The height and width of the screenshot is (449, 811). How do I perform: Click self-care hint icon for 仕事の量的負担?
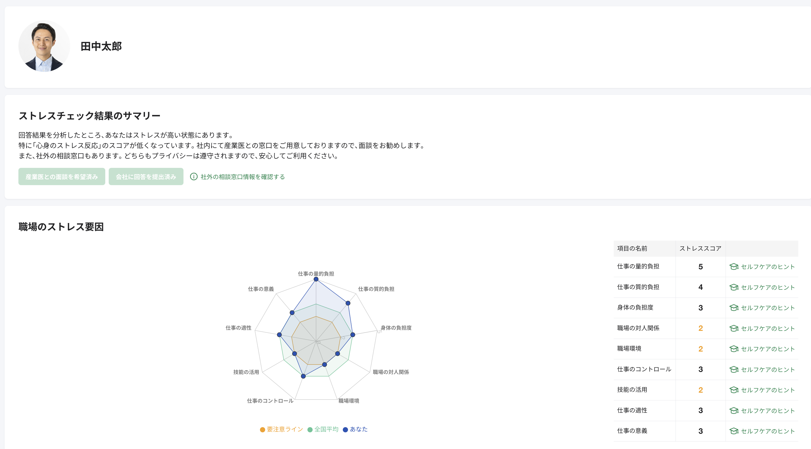click(734, 266)
